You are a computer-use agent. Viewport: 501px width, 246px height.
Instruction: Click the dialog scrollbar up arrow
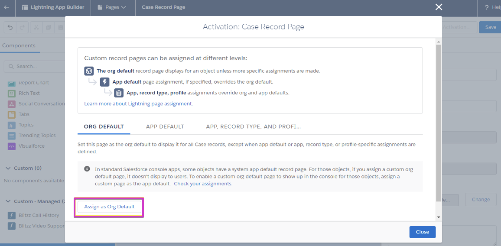pos(439,42)
